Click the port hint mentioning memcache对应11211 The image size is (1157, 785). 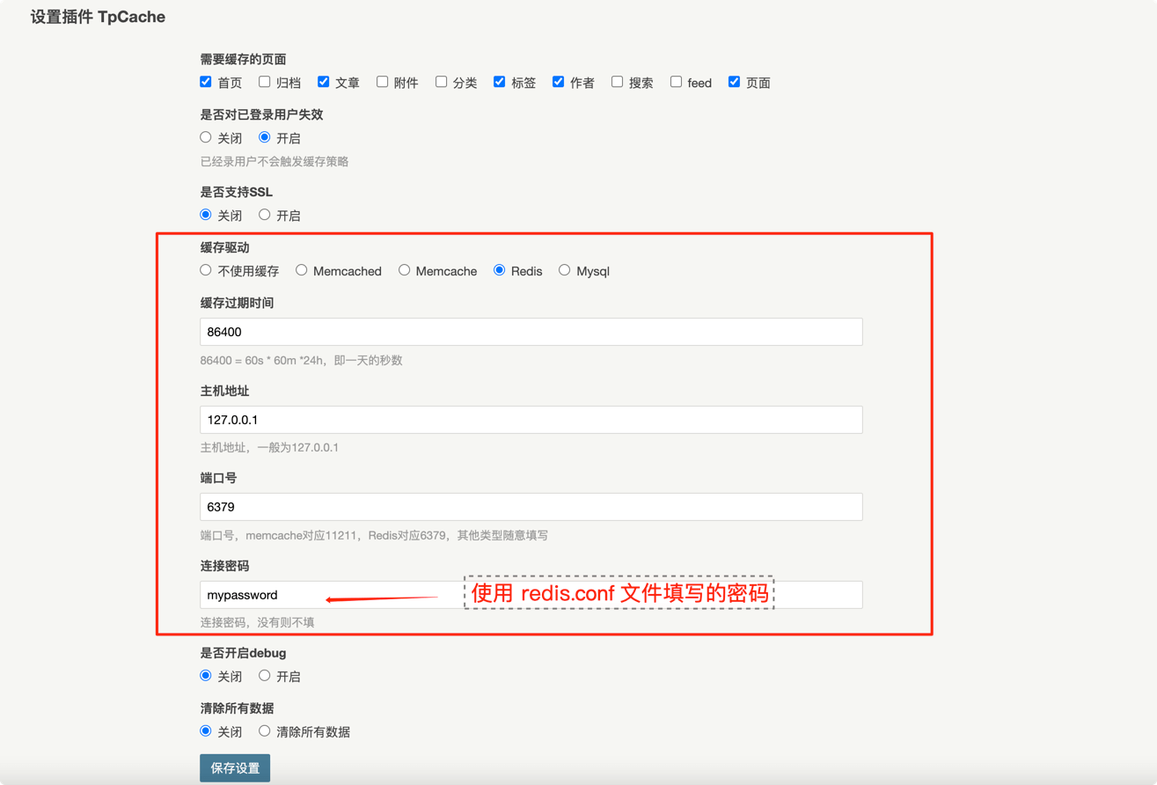[x=374, y=535]
